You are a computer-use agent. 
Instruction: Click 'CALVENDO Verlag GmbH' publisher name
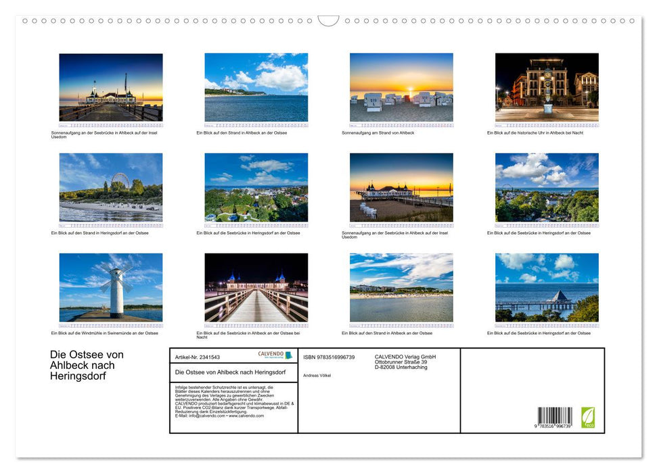pos(405,357)
